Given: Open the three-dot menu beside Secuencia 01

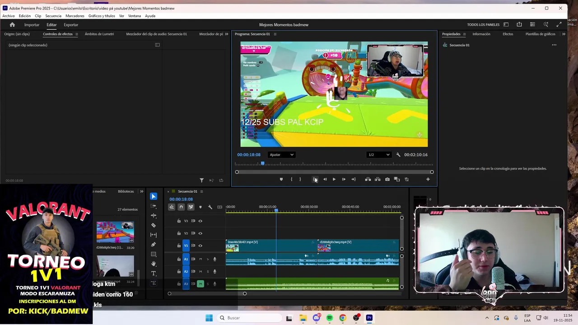Looking at the screenshot, I should 554,45.
